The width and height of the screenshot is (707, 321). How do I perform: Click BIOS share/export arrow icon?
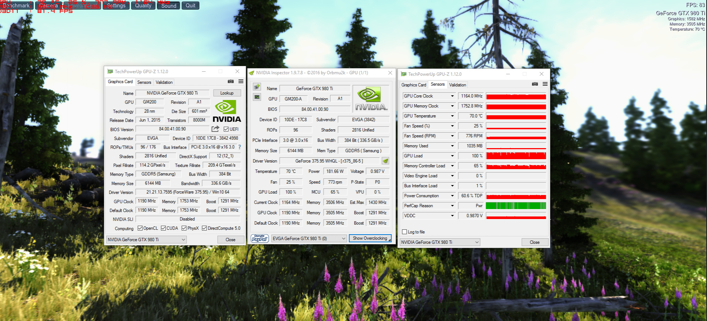[215, 129]
